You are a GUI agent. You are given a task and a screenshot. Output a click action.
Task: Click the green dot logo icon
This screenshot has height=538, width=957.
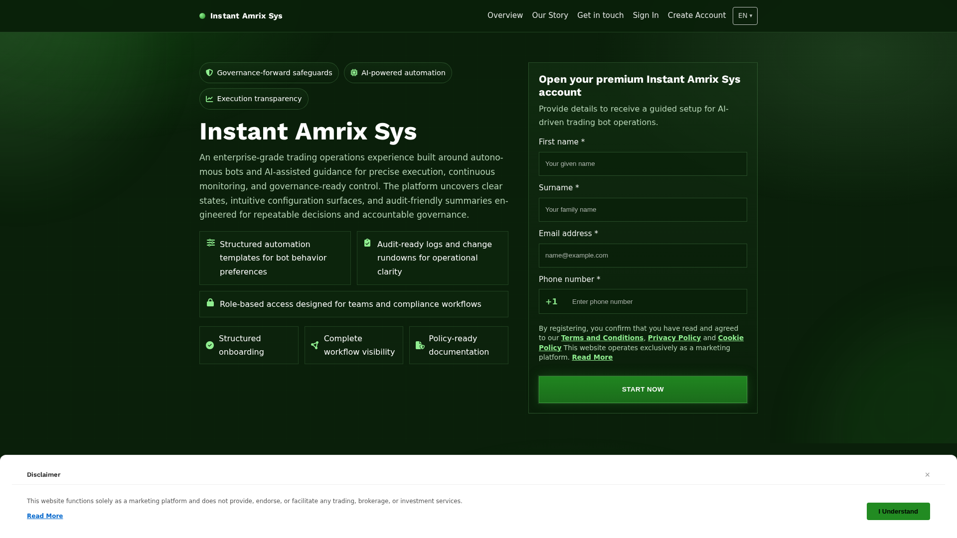pyautogui.click(x=202, y=16)
